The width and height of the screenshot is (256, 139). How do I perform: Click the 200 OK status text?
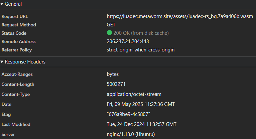pyautogui.click(x=141, y=33)
